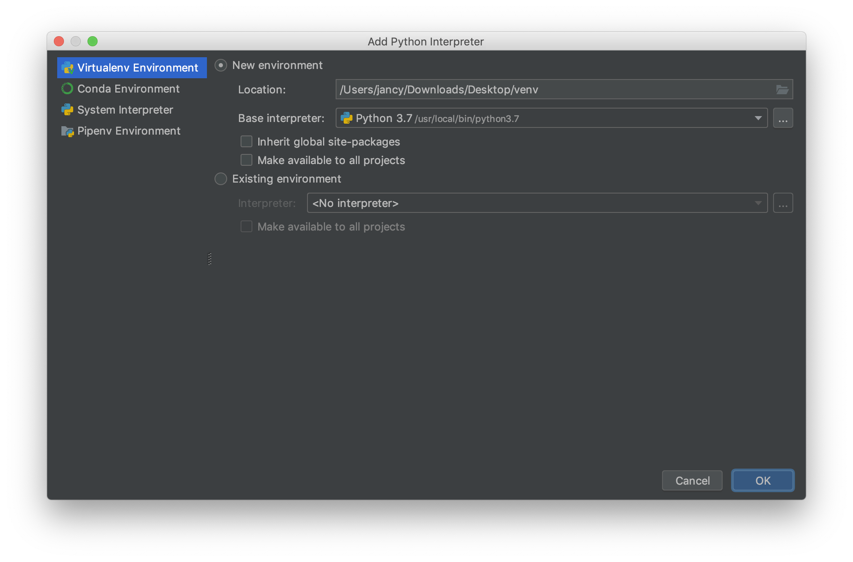The width and height of the screenshot is (853, 562).
Task: Click the System Interpreter python icon
Action: click(x=67, y=110)
